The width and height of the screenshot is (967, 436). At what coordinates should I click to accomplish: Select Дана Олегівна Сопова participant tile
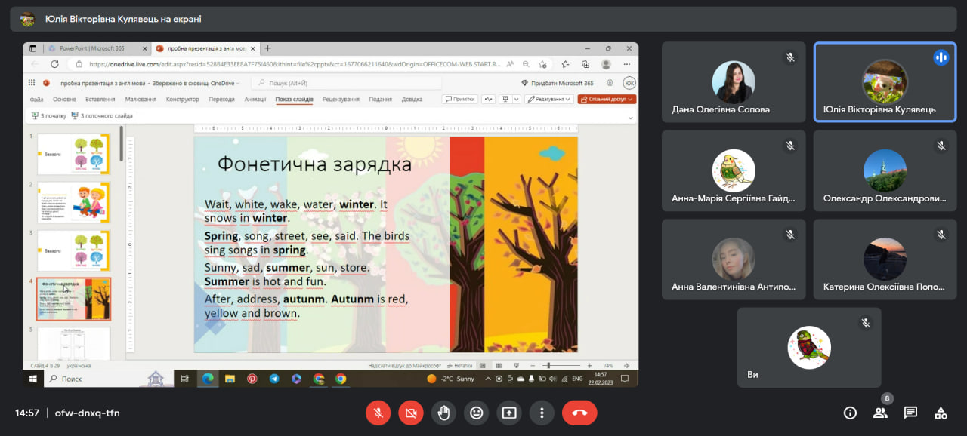coord(734,82)
